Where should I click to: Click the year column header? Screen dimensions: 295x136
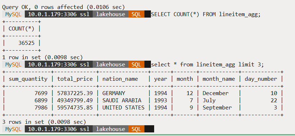[x=161, y=79]
